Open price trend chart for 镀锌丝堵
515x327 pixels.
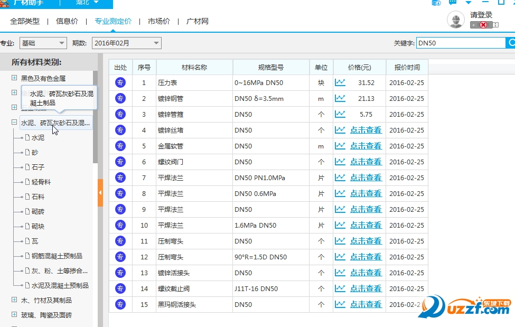[x=340, y=130]
